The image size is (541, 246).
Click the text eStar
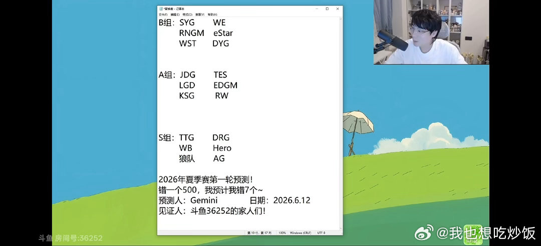223,33
